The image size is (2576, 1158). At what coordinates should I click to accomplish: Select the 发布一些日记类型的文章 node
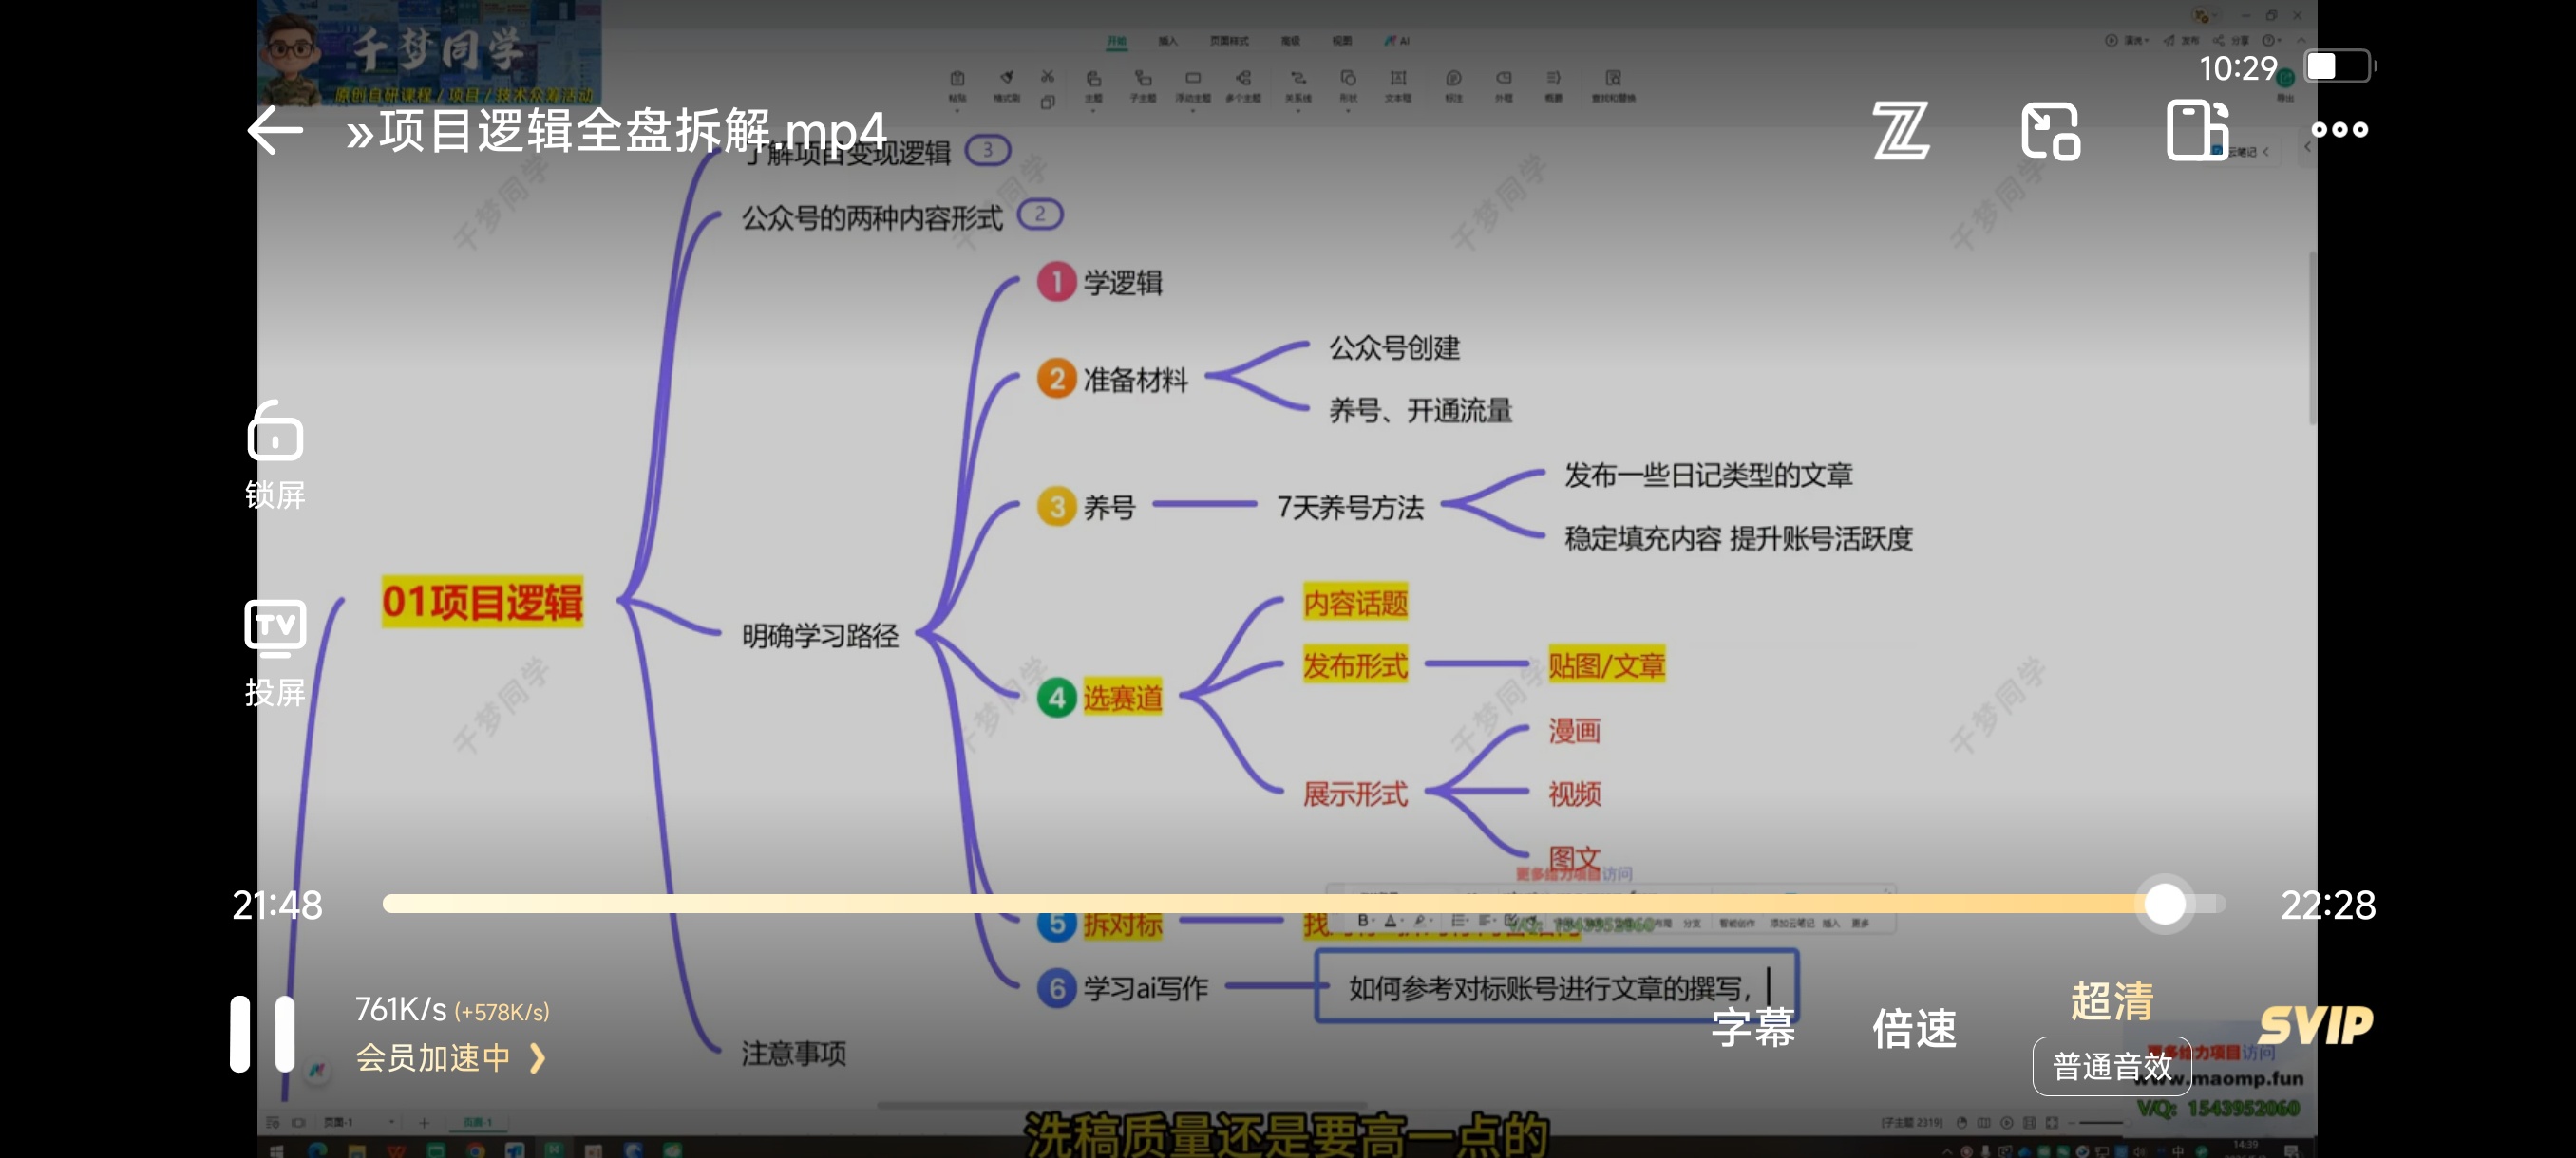(1708, 476)
